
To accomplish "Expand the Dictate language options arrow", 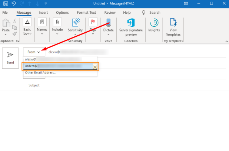I will click(x=108, y=35).
